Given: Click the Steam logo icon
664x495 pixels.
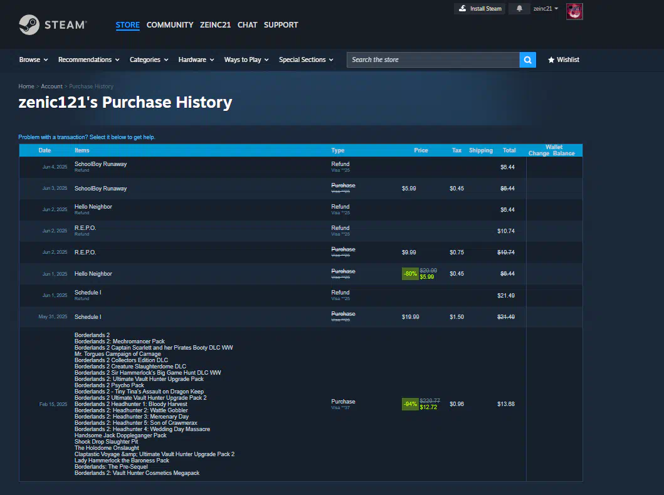Looking at the screenshot, I should (29, 25).
